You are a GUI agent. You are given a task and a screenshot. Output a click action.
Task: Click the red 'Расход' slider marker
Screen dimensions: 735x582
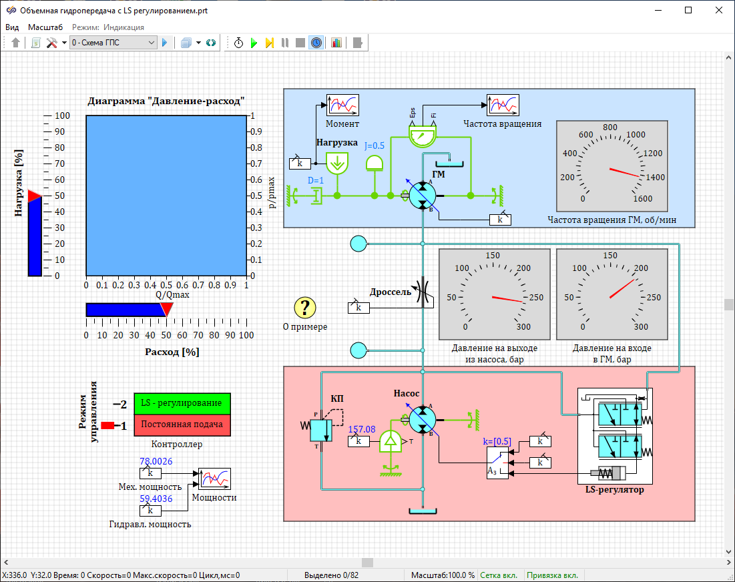coord(167,309)
